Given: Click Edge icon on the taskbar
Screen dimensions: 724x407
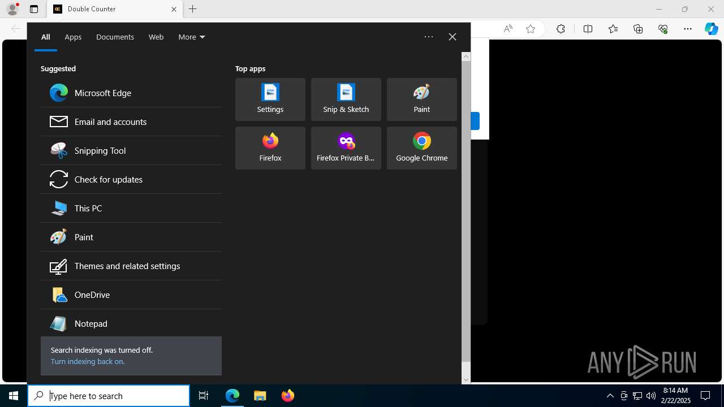Looking at the screenshot, I should point(232,396).
